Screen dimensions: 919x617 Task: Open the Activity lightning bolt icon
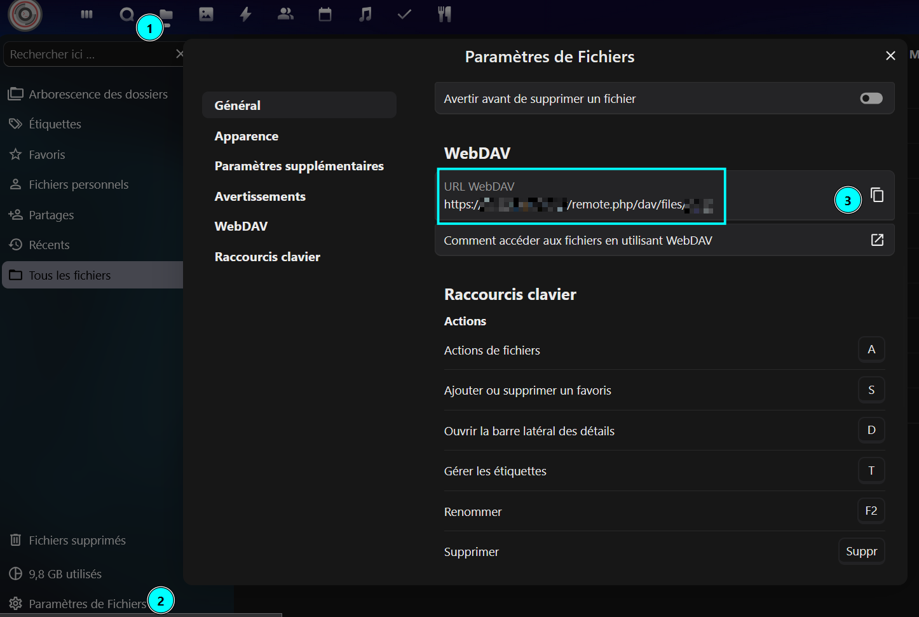pos(245,14)
